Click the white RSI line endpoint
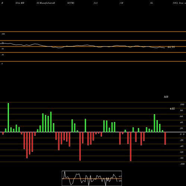 pyautogui.click(x=165, y=48)
